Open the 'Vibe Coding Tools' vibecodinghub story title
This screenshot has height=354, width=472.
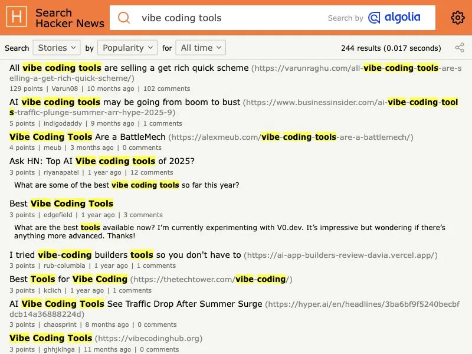coord(51,338)
